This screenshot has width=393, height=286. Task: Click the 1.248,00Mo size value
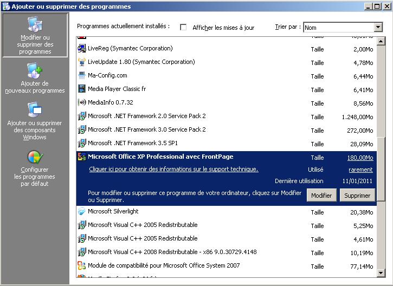point(357,117)
